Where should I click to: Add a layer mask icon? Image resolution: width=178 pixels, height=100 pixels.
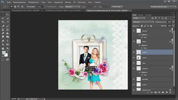pyautogui.click(x=155, y=92)
